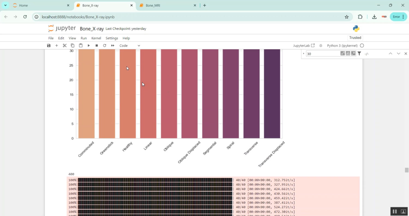Toggle Match Whole Word in the find bar

(348, 54)
